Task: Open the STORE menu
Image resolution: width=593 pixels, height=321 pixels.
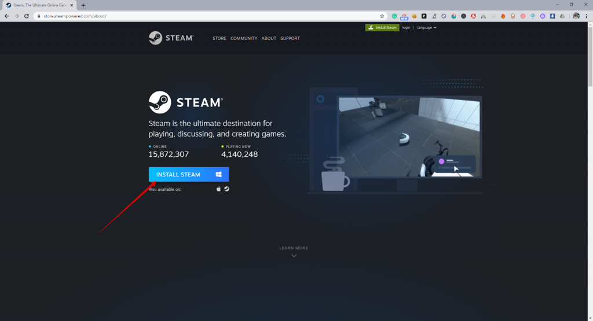Action: pos(219,38)
